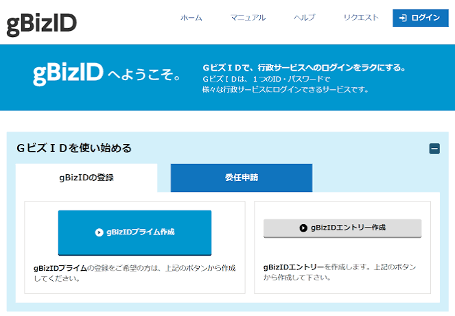Click the gBizID logo in header

pyautogui.click(x=41, y=25)
